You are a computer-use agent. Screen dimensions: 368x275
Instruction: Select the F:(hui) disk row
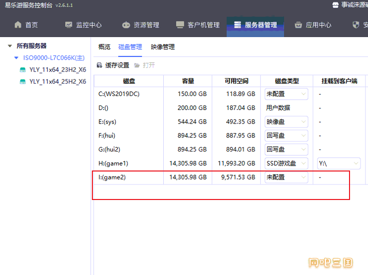[230, 135]
